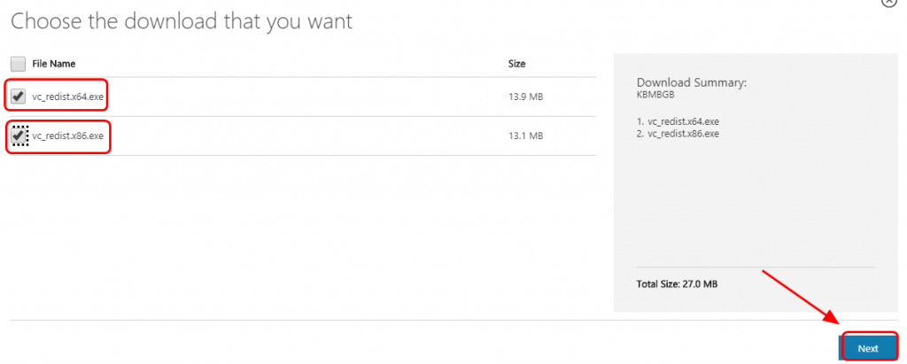This screenshot has height=364, width=907.
Task: Click the File Name column header
Action: click(x=53, y=64)
